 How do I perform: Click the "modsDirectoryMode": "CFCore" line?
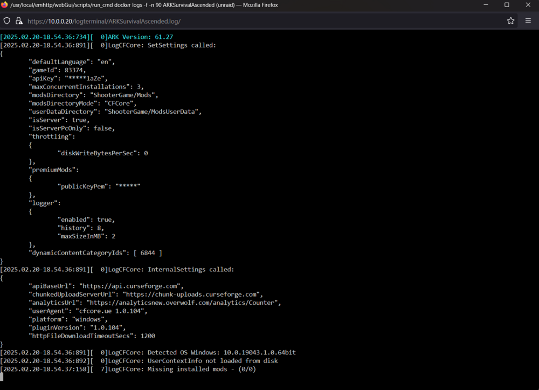pyautogui.click(x=82, y=103)
